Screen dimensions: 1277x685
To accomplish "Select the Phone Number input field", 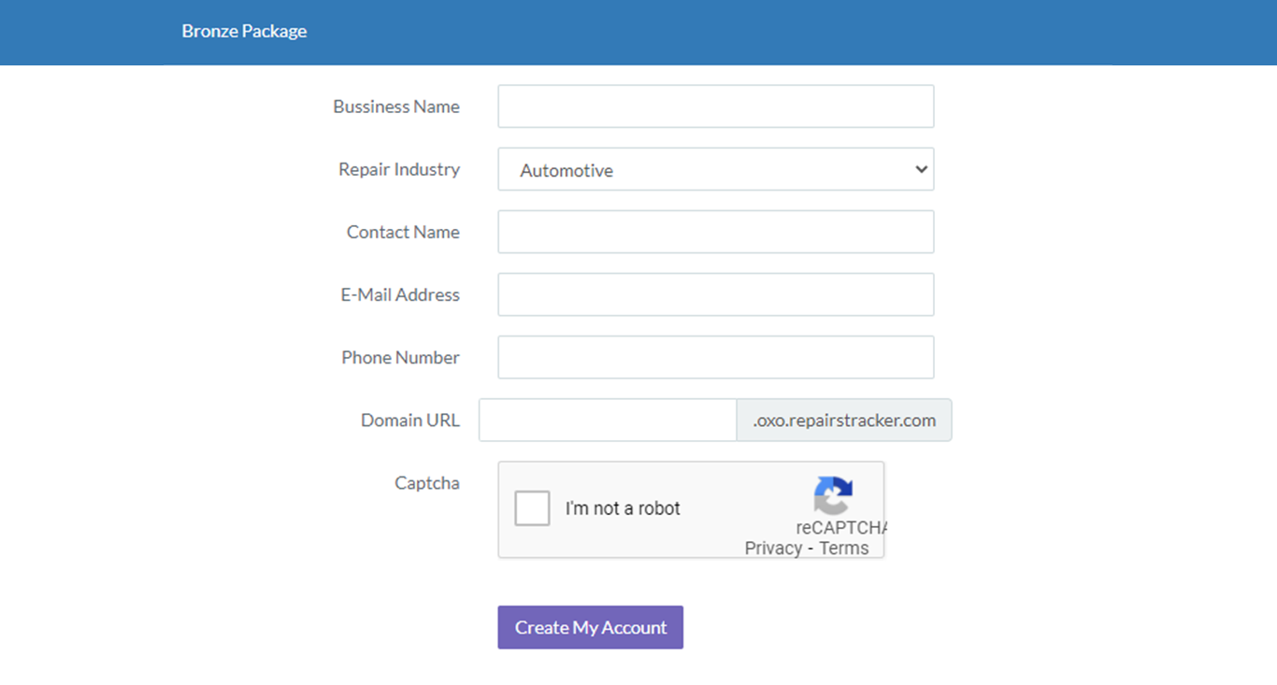I will click(715, 357).
